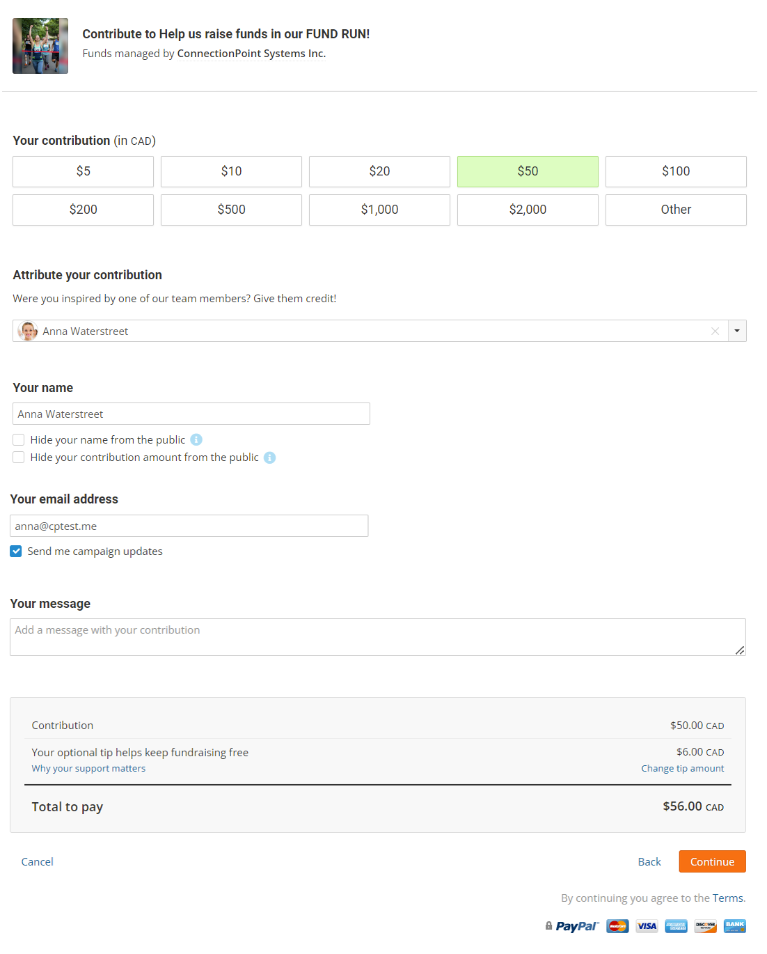Check Hide your contribution amount from public
Screen dimensions: 767x954
pyautogui.click(x=19, y=458)
